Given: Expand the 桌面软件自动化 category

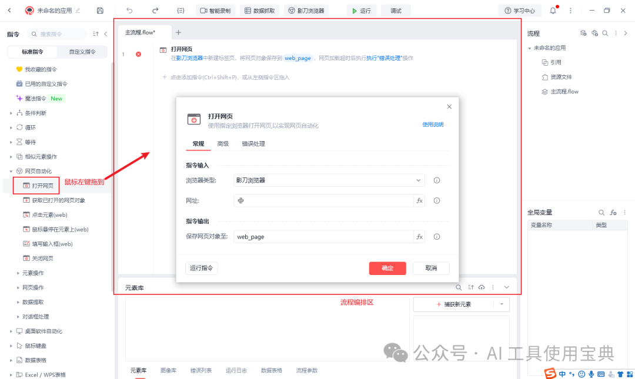Looking at the screenshot, I should pos(11,331).
